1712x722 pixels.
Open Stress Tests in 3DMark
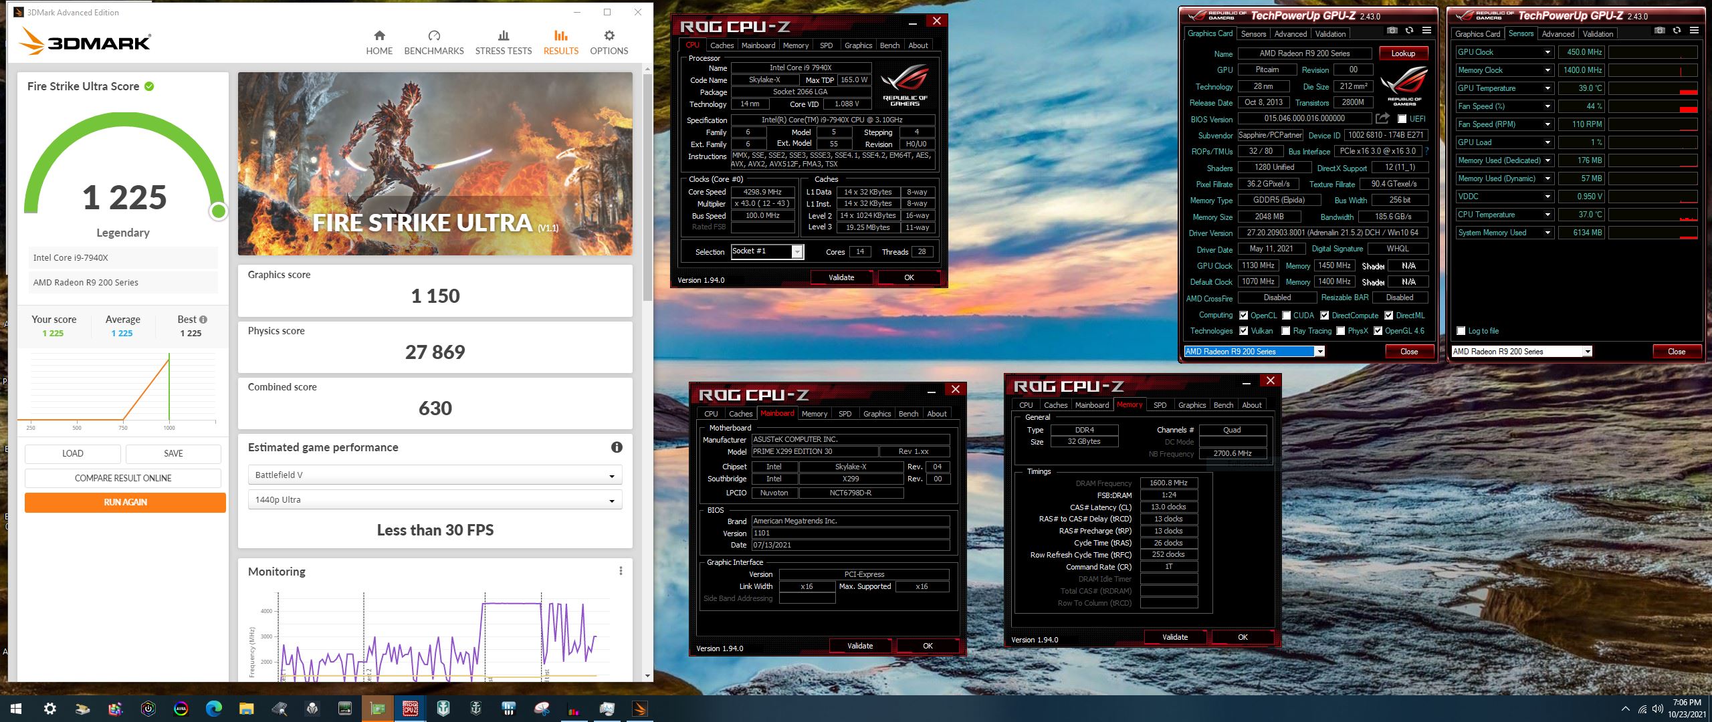pos(504,43)
